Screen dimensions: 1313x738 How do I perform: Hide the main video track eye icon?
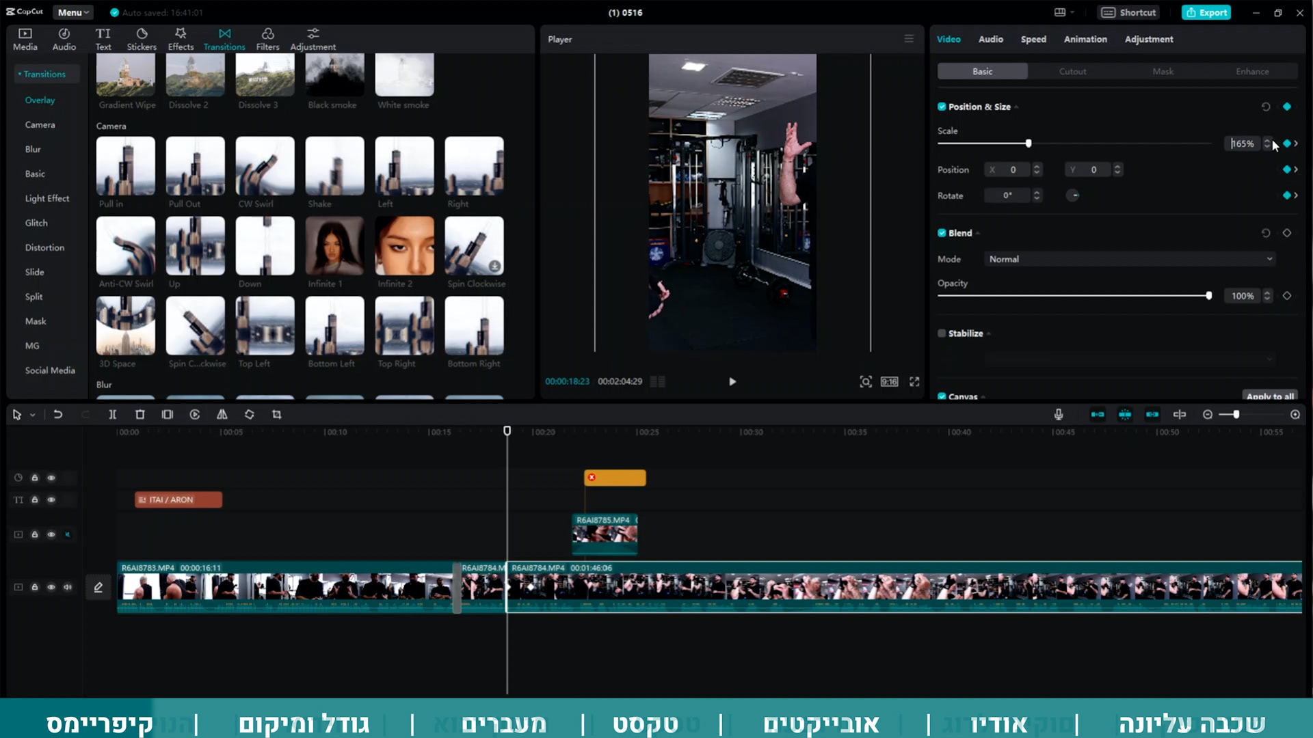[51, 587]
